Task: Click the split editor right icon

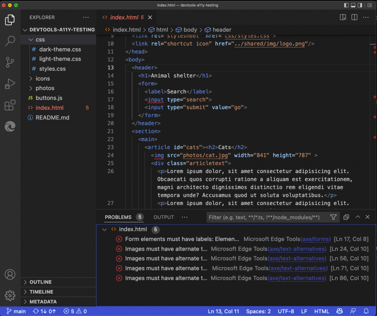Action: pyautogui.click(x=354, y=17)
